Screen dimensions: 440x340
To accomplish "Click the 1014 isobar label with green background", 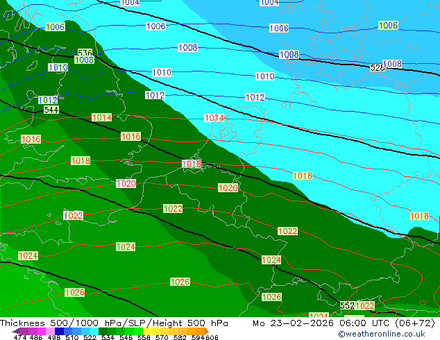I will 102,117.
